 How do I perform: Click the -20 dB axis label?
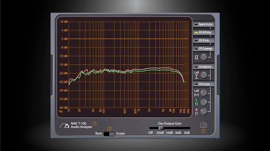(63, 73)
